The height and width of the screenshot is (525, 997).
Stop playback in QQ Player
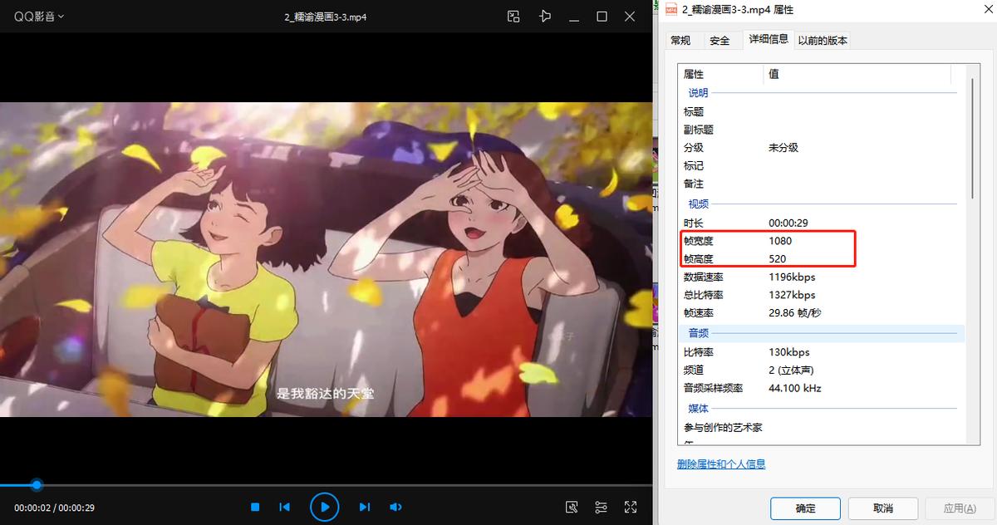click(x=254, y=507)
